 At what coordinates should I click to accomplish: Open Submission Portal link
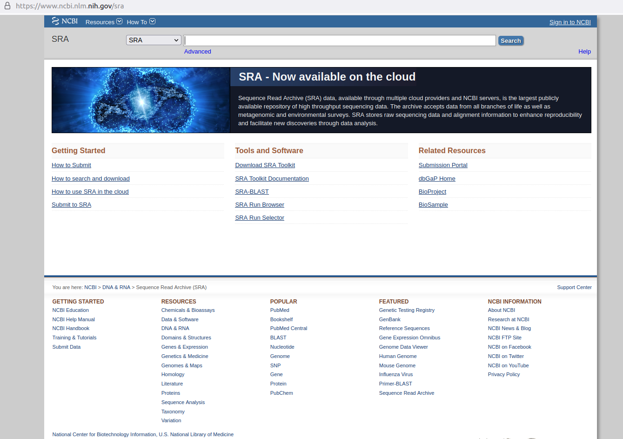point(443,165)
